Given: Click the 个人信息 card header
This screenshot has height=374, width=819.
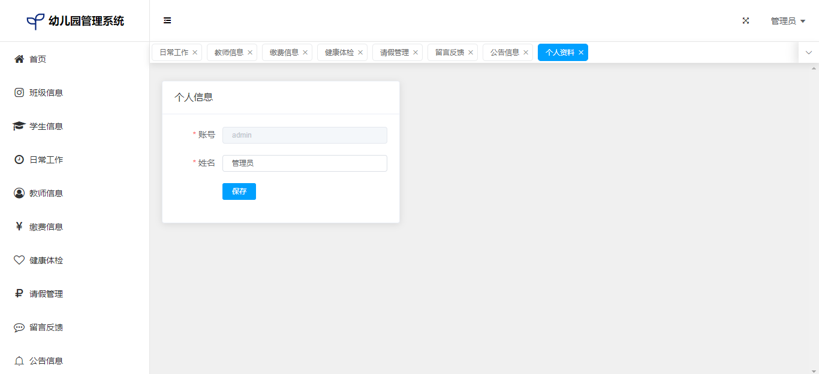Looking at the screenshot, I should click(x=281, y=98).
